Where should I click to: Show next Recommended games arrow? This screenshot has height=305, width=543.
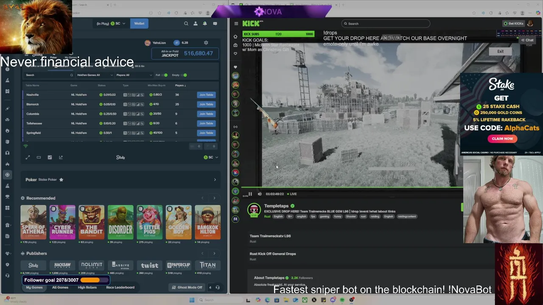pos(214,198)
